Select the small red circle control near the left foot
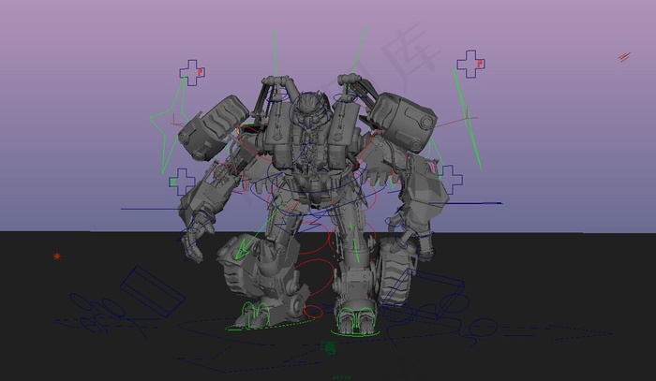The width and height of the screenshot is (656, 381). point(313,312)
